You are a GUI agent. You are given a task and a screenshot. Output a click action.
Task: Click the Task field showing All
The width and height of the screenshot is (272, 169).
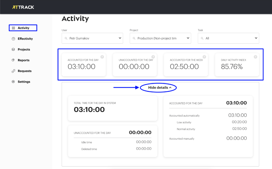click(228, 38)
